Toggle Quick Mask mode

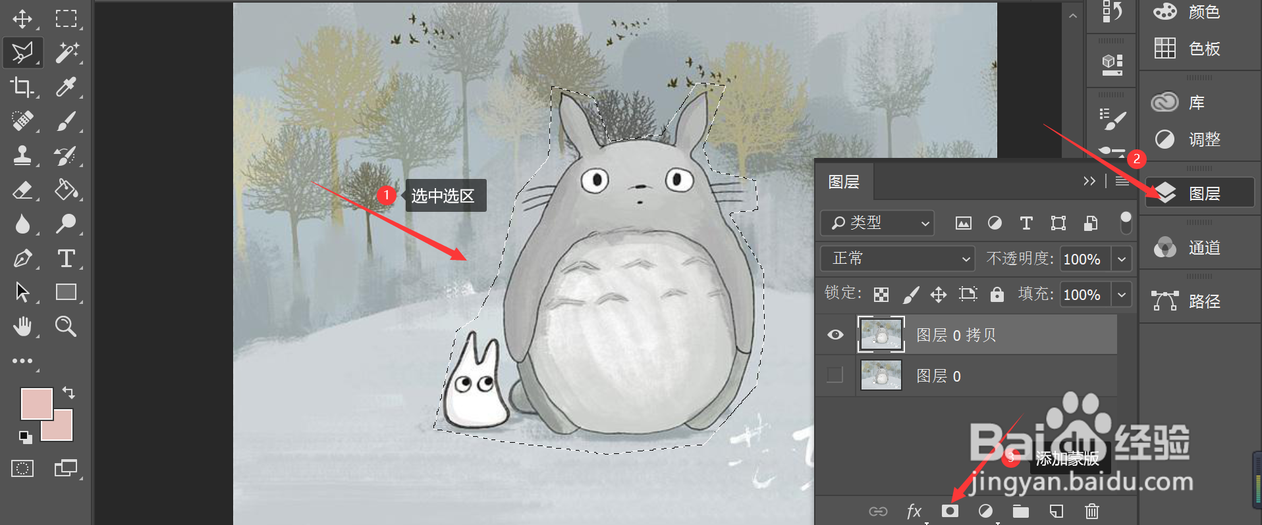[x=22, y=468]
